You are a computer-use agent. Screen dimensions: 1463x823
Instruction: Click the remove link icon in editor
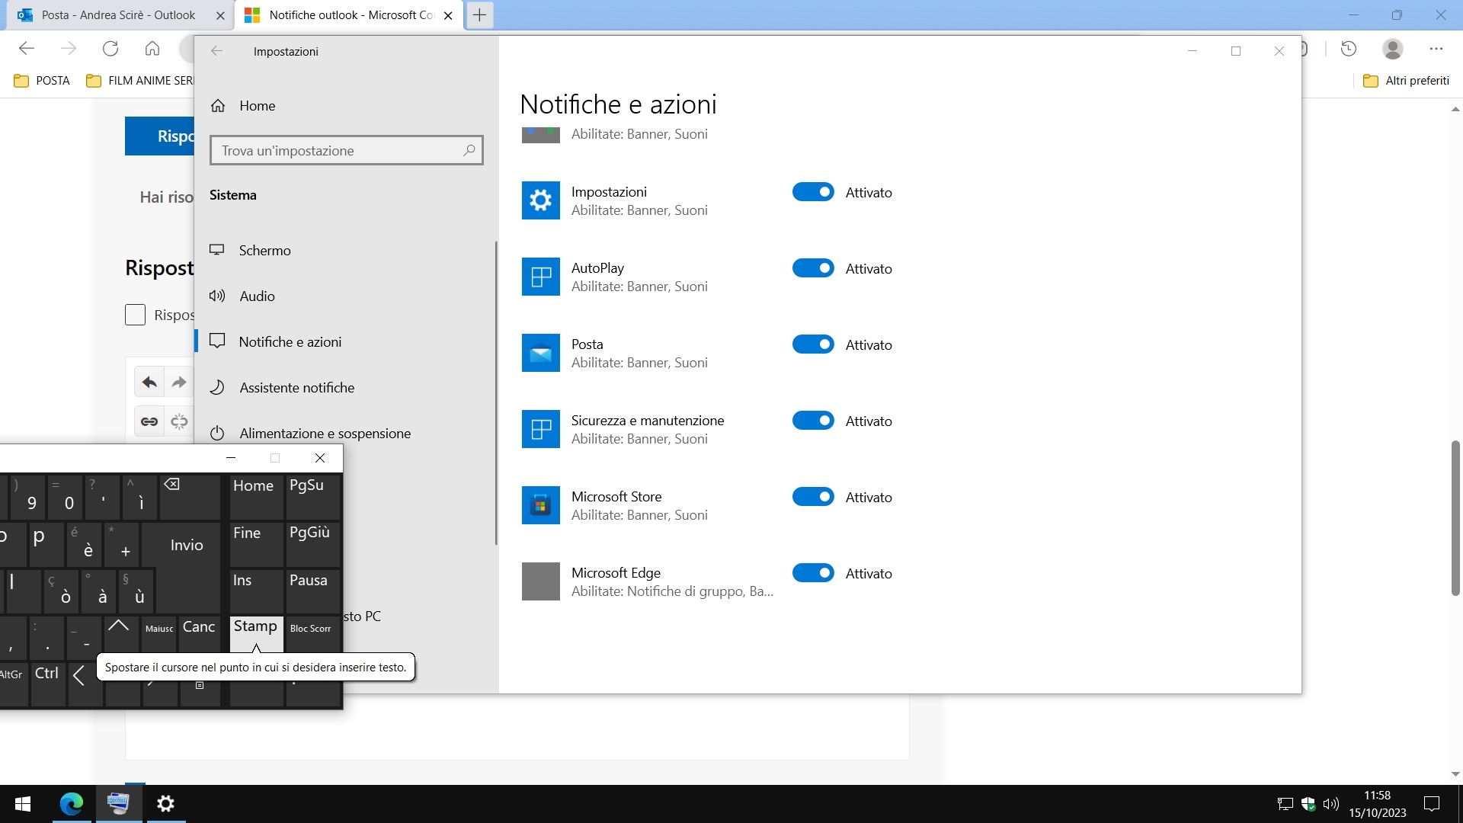tap(179, 421)
